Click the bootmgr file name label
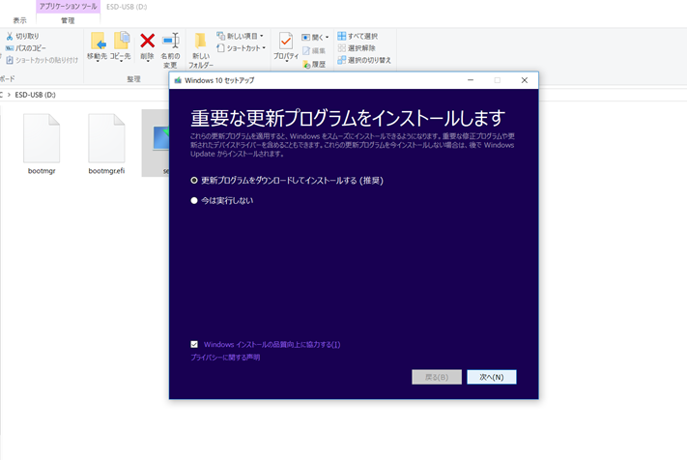The width and height of the screenshot is (687, 460). [x=42, y=171]
